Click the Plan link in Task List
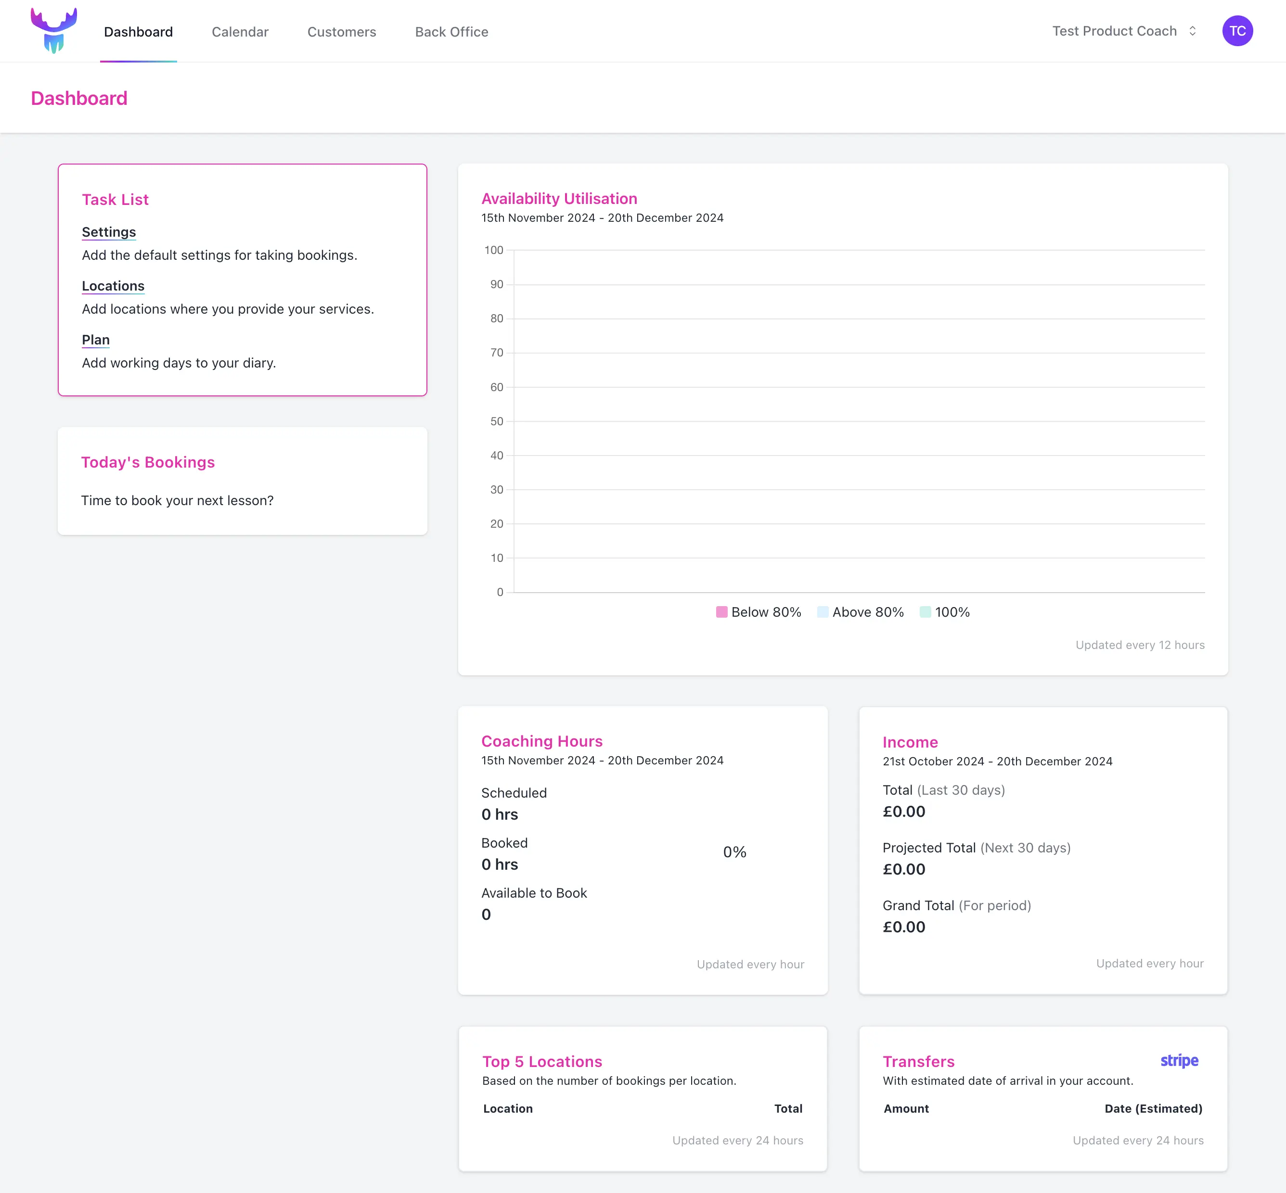The height and width of the screenshot is (1193, 1286). tap(95, 339)
